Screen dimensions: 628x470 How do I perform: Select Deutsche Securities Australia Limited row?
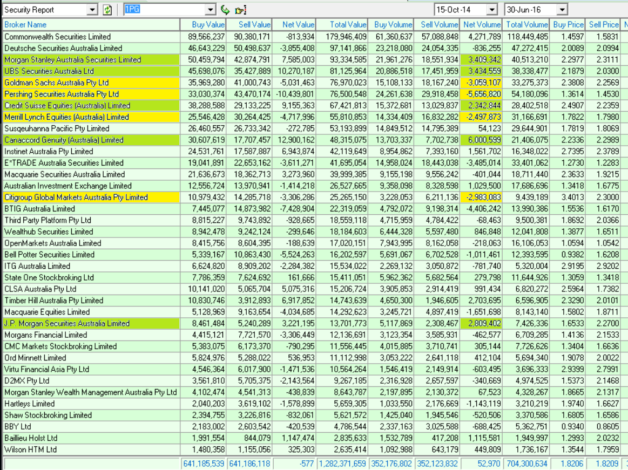tap(91, 48)
